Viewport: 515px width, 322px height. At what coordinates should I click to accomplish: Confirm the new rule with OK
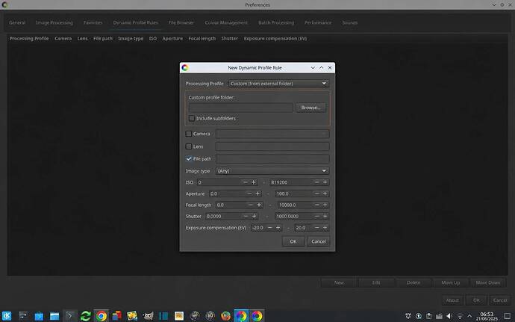pyautogui.click(x=293, y=241)
